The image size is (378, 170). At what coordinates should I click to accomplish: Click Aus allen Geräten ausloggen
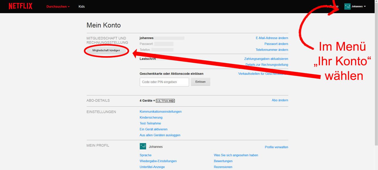point(160,135)
